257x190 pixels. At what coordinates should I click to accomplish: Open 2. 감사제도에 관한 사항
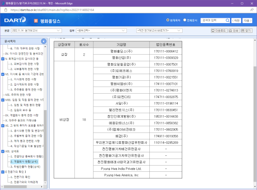pos(24,84)
